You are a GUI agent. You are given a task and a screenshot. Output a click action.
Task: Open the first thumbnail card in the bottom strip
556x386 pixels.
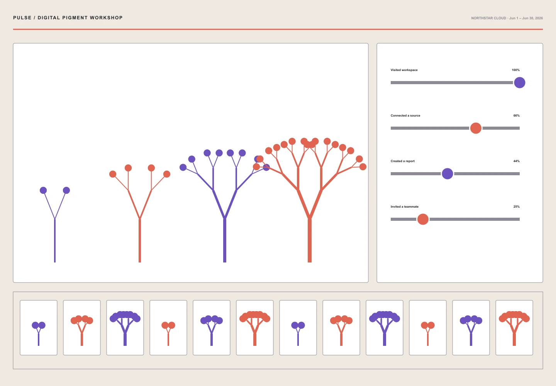click(x=39, y=328)
